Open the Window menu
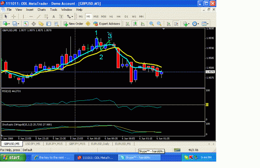Viewport: 260px width, 168px height. coord(67,10)
